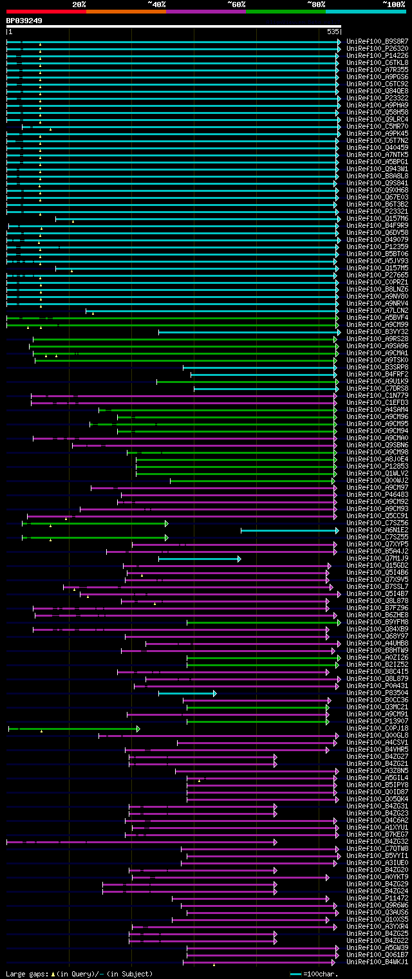The height and width of the screenshot is (979, 412).
Task: Click the cyan alignment bar for UniRef100_P83504
Action: click(187, 693)
